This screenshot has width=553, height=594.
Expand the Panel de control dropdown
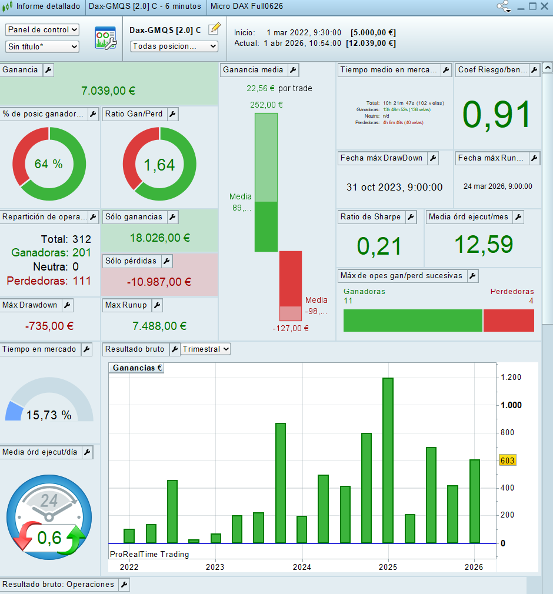point(42,30)
